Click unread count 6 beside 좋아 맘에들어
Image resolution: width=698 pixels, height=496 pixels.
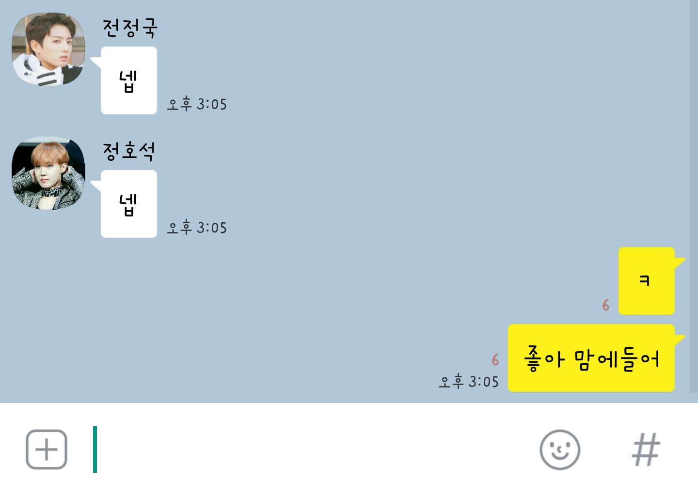coord(495,360)
